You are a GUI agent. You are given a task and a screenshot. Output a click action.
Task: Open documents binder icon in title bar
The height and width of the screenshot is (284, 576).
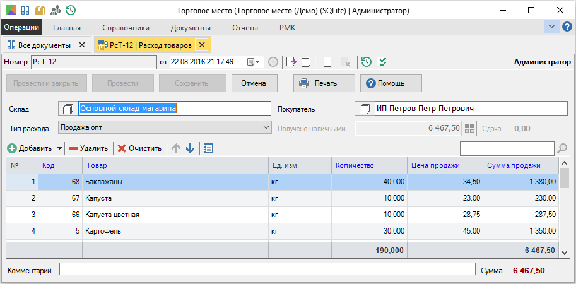pos(25,10)
